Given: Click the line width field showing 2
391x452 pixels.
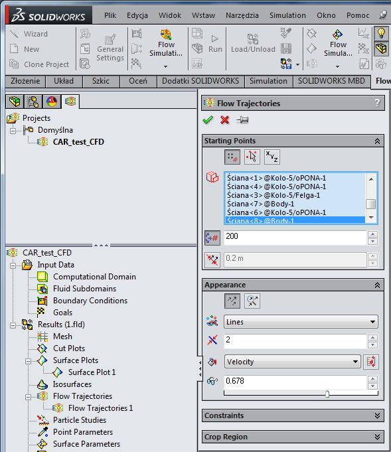Looking at the screenshot, I should click(x=295, y=341).
